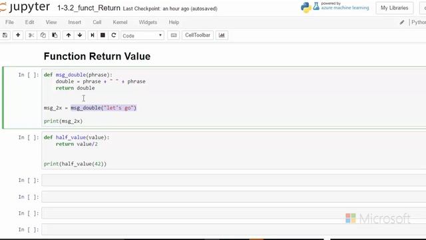Interrupt the kernel stop icon
Screen dimensions: 426x240
pos(103,35)
